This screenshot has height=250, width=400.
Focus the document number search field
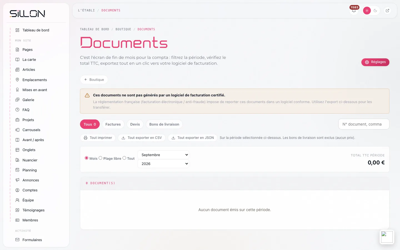pyautogui.click(x=364, y=124)
